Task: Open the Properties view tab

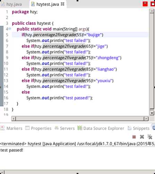Action: 38,128
